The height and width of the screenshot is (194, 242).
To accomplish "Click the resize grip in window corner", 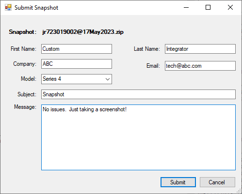I will tap(239, 191).
